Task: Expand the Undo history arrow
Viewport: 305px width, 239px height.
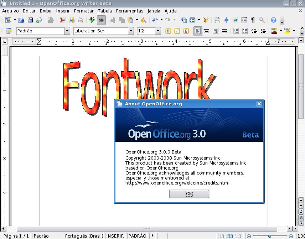Action: 161,20
